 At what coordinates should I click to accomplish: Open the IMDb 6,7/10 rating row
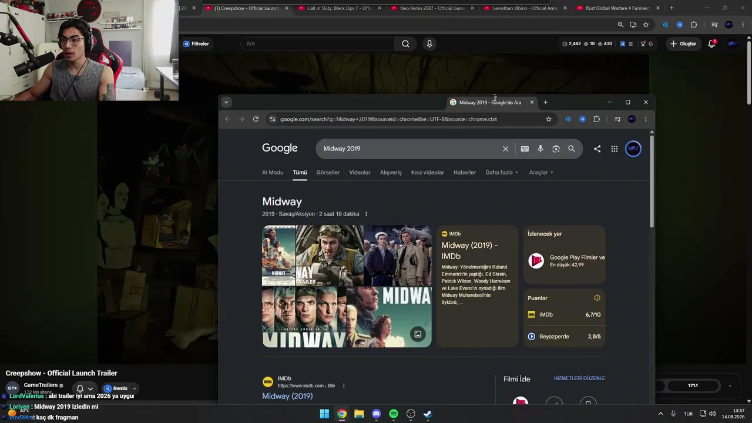click(564, 314)
